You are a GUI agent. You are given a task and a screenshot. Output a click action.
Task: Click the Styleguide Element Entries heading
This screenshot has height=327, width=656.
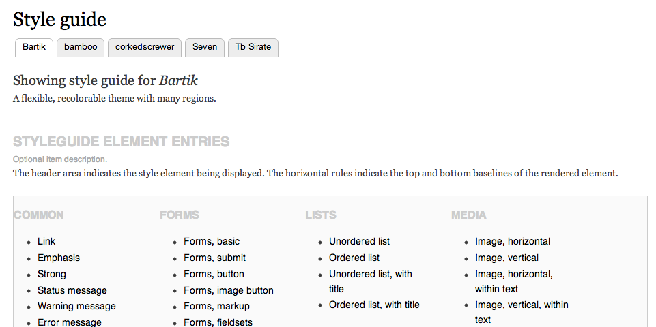[122, 142]
